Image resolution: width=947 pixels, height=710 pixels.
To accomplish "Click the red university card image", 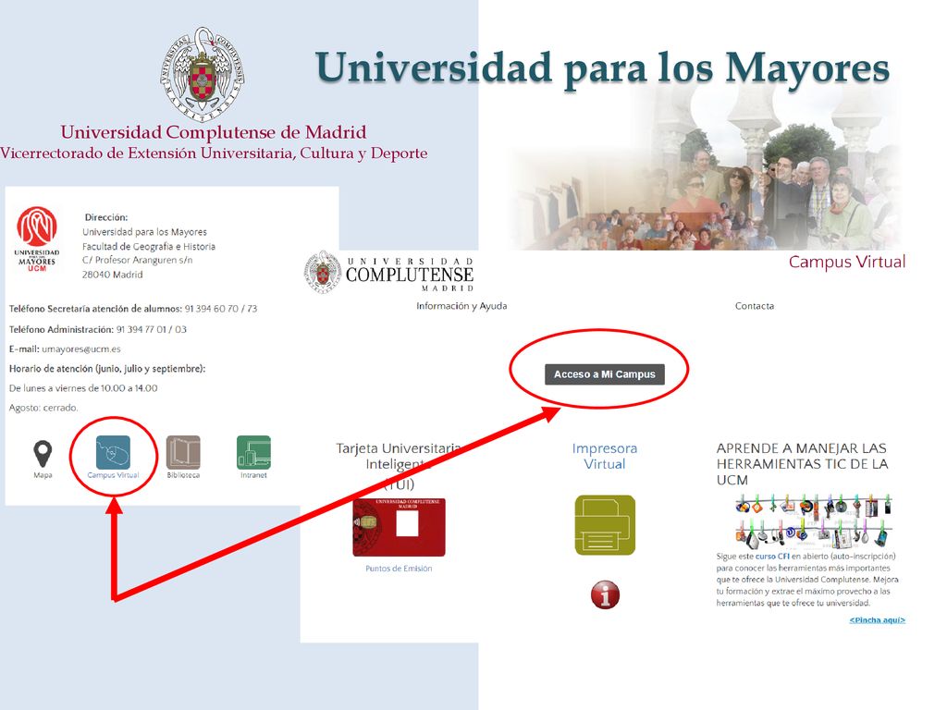I will pyautogui.click(x=399, y=527).
